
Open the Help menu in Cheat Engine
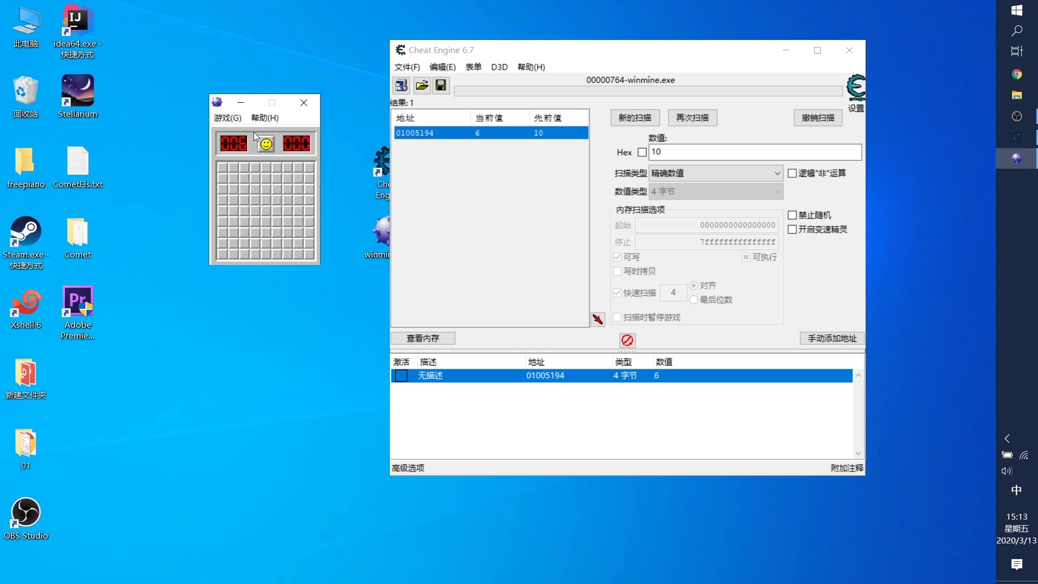pyautogui.click(x=531, y=67)
